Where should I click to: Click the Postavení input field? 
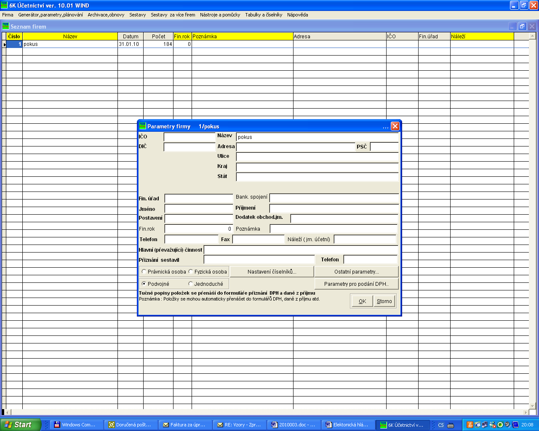tap(199, 218)
